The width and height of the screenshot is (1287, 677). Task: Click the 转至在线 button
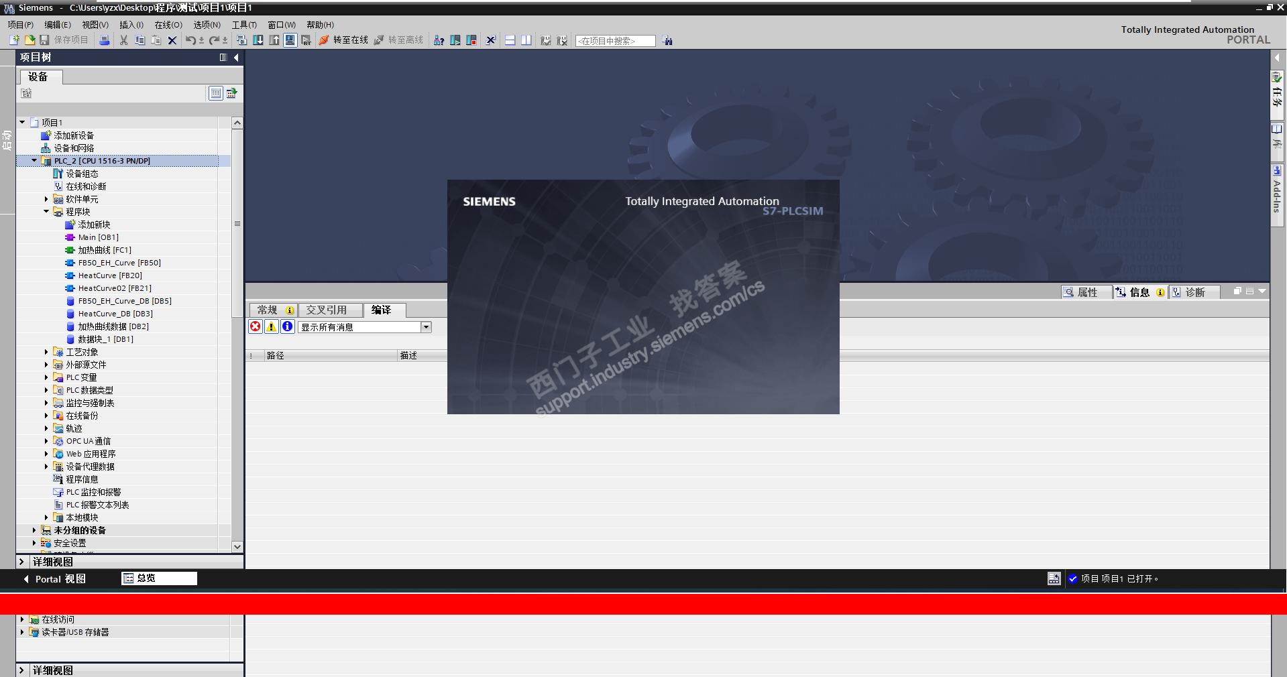(x=343, y=40)
